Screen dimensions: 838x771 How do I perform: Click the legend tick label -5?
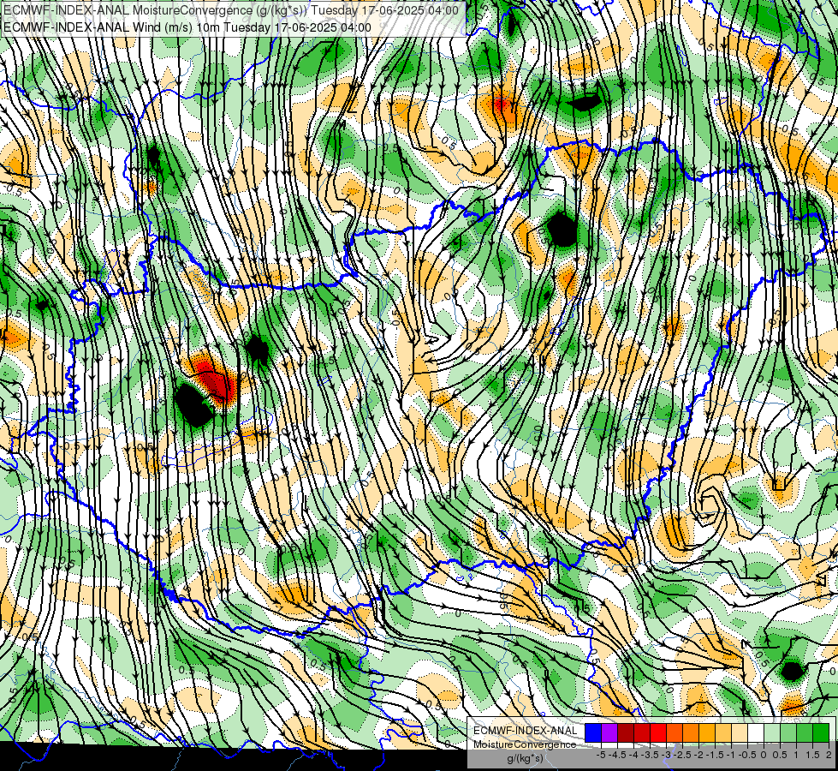pos(601,755)
